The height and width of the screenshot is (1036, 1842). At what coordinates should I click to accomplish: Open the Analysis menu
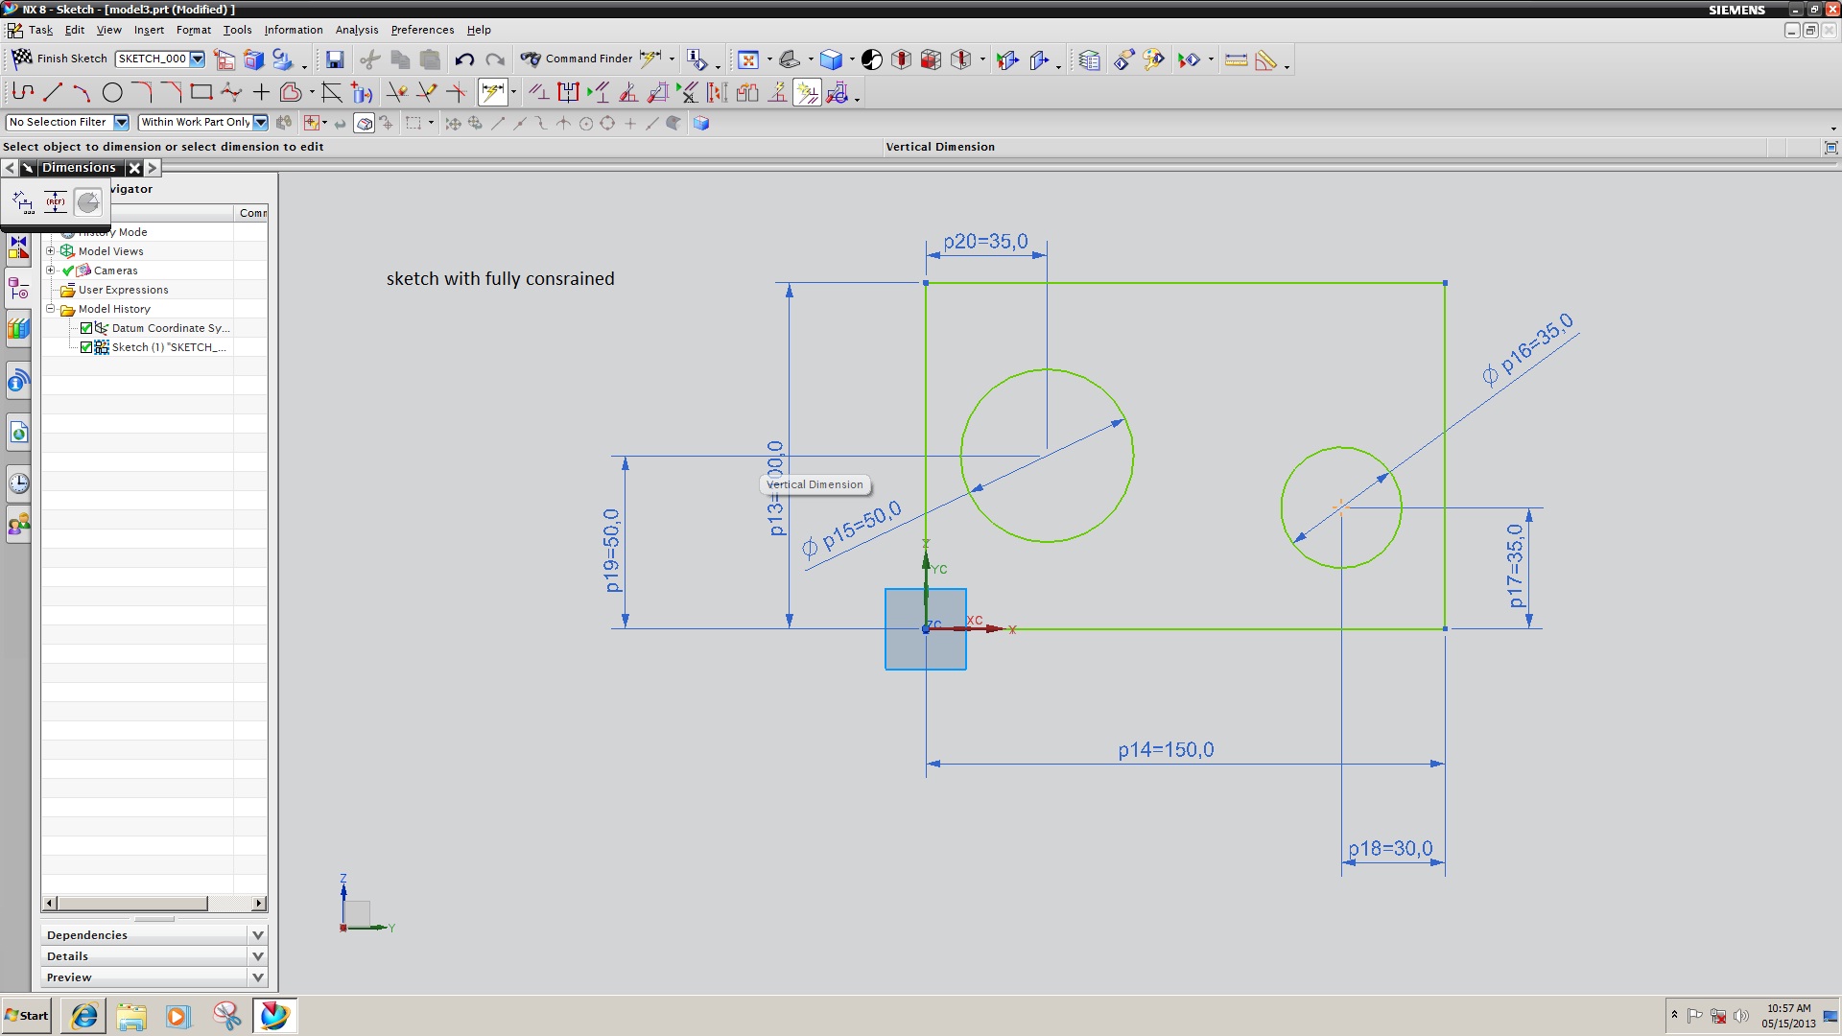pos(356,30)
